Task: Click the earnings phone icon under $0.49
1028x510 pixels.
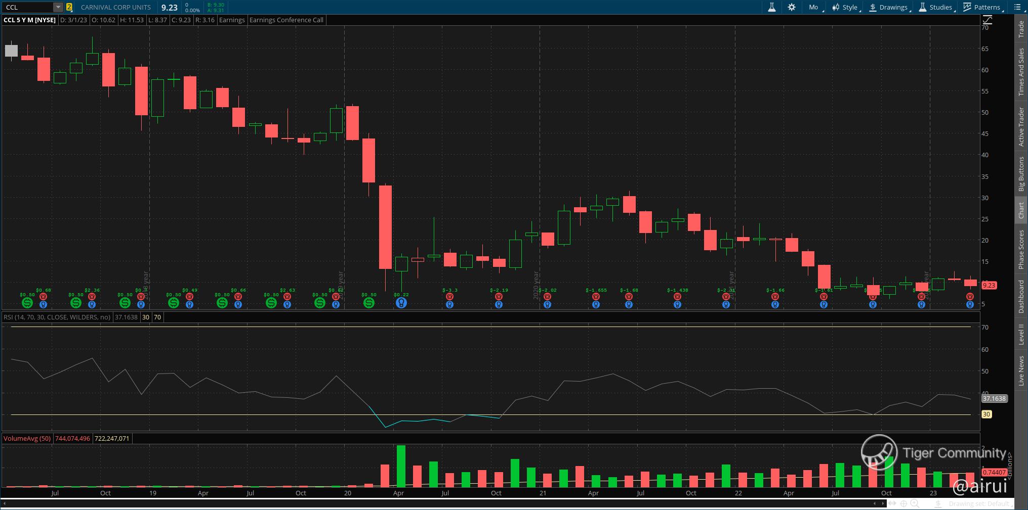Action: (190, 297)
